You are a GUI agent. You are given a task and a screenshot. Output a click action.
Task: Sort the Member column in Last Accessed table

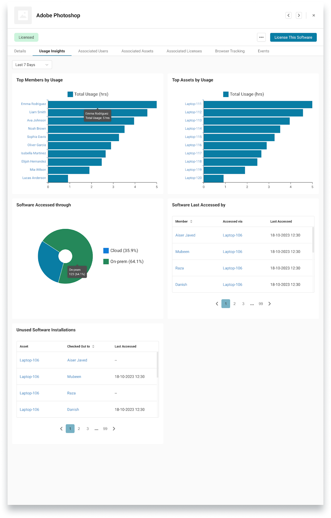click(191, 221)
